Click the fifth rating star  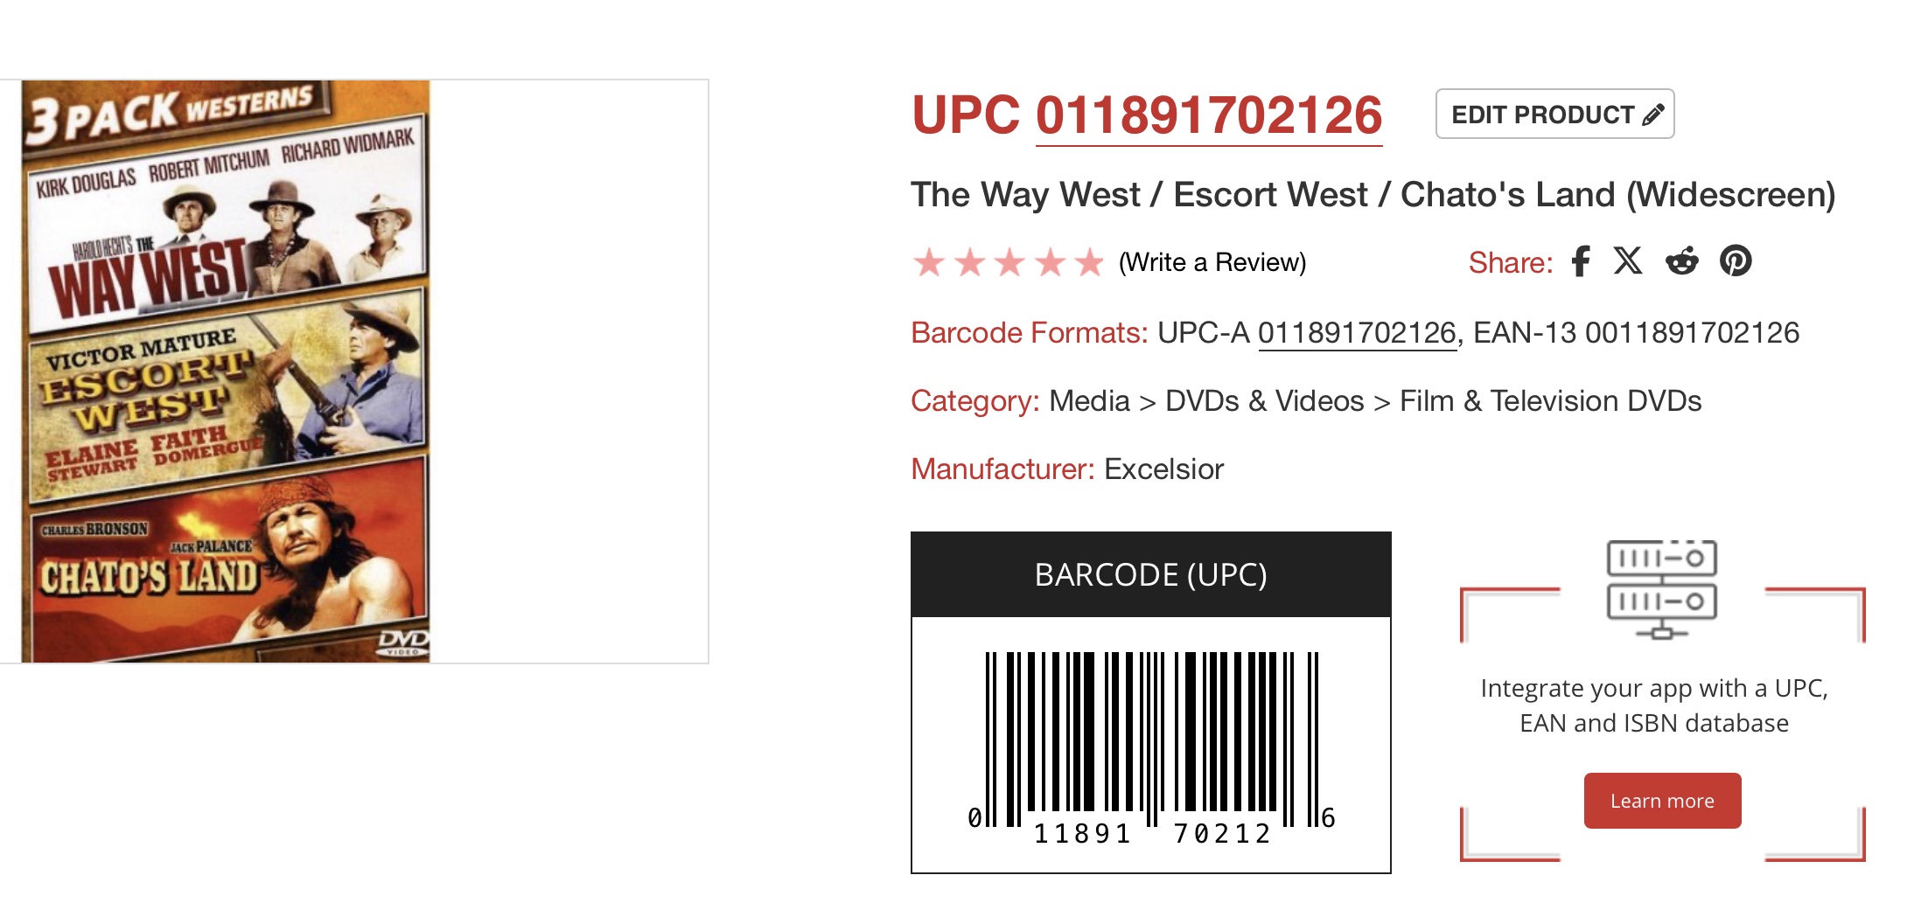point(1090,262)
